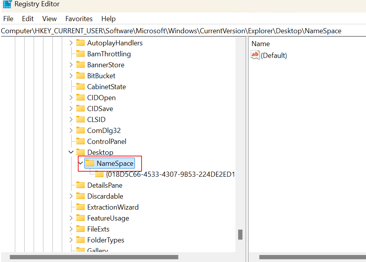The width and height of the screenshot is (366, 262).
Task: Select the CIDOpen folder icon
Action: point(81,97)
